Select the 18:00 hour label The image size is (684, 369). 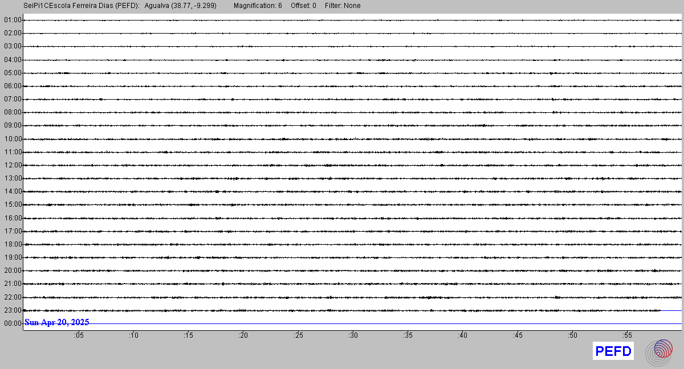coord(13,244)
